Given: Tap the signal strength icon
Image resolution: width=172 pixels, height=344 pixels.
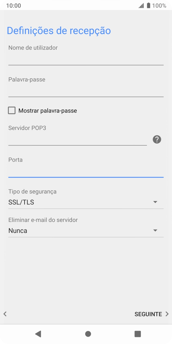Looking at the screenshot, I should click(x=141, y=5).
